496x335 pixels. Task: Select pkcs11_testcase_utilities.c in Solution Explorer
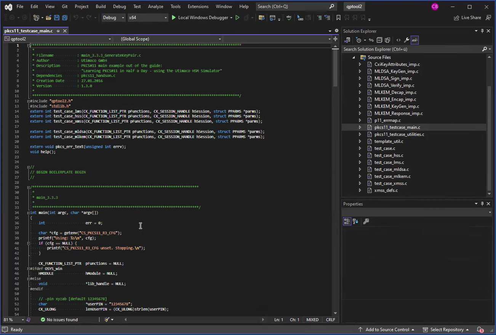pos(399,135)
